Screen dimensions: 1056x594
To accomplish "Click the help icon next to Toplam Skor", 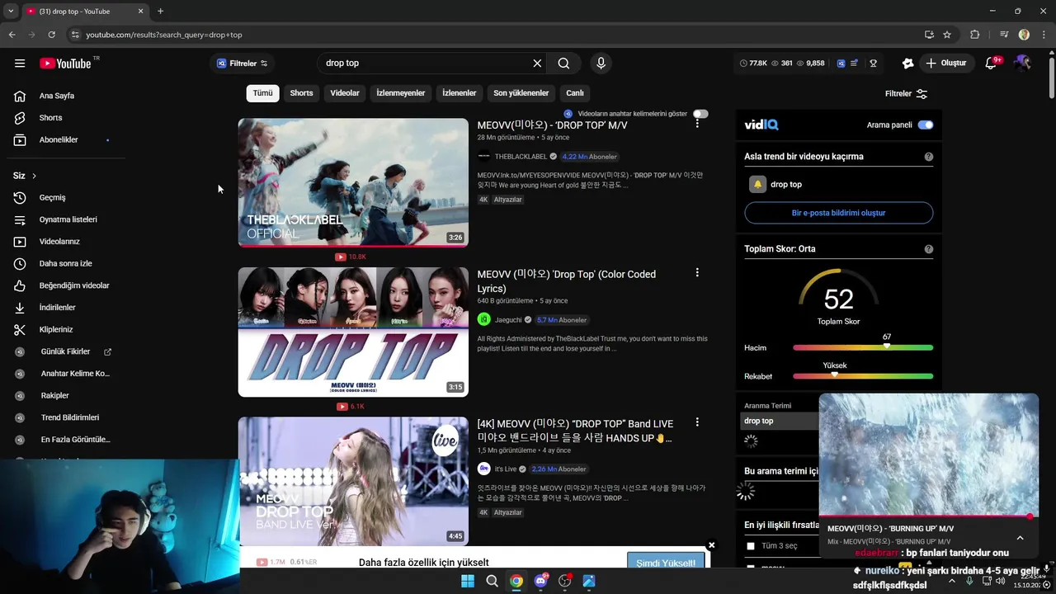I will tap(929, 249).
